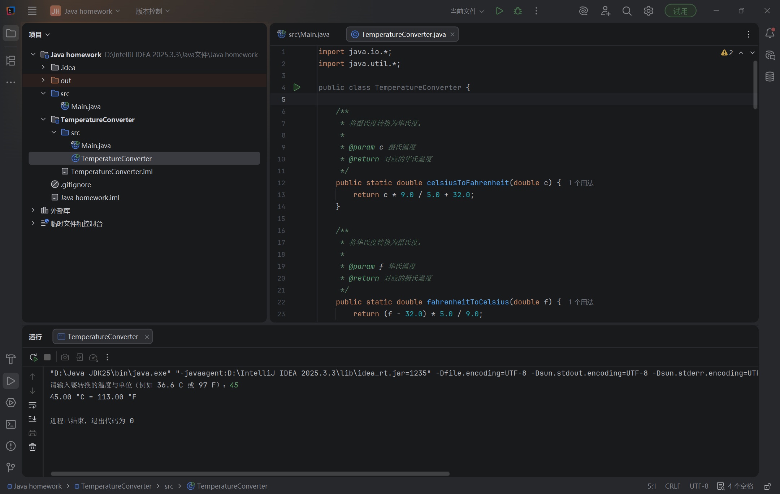The width and height of the screenshot is (780, 494).
Task: Click the 试用 trial button
Action: click(680, 11)
